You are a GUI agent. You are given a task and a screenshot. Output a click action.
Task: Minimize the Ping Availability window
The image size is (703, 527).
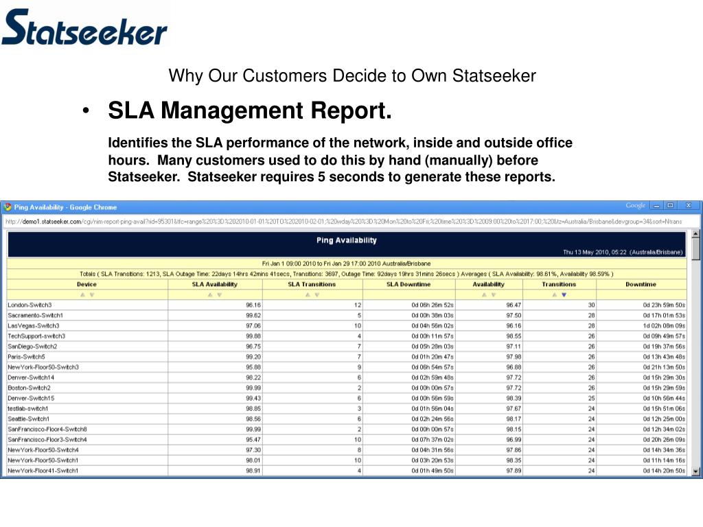[656, 206]
